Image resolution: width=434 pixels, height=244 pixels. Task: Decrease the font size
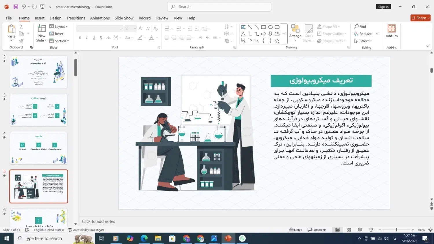pos(148,28)
